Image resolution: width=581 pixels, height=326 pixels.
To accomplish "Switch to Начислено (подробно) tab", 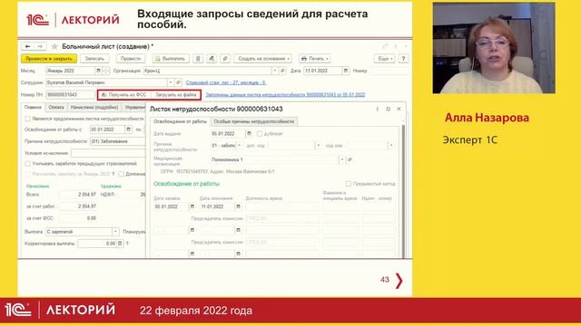I will pos(94,107).
